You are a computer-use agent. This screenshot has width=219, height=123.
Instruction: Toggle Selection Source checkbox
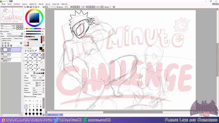[1, 40]
